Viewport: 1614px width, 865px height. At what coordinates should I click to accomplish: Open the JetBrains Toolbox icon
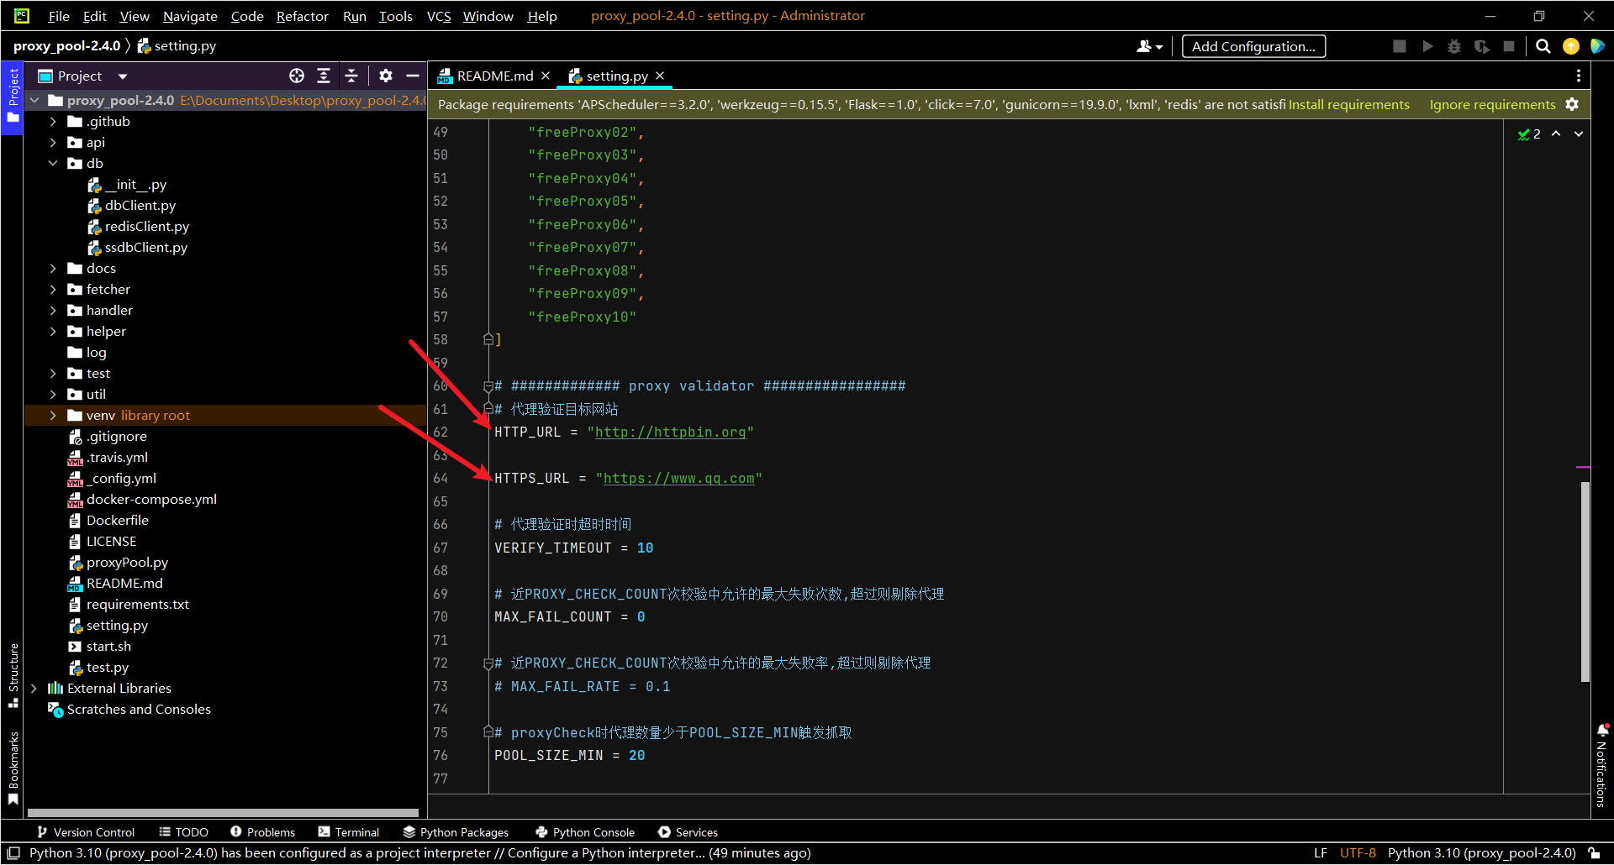pos(1597,46)
